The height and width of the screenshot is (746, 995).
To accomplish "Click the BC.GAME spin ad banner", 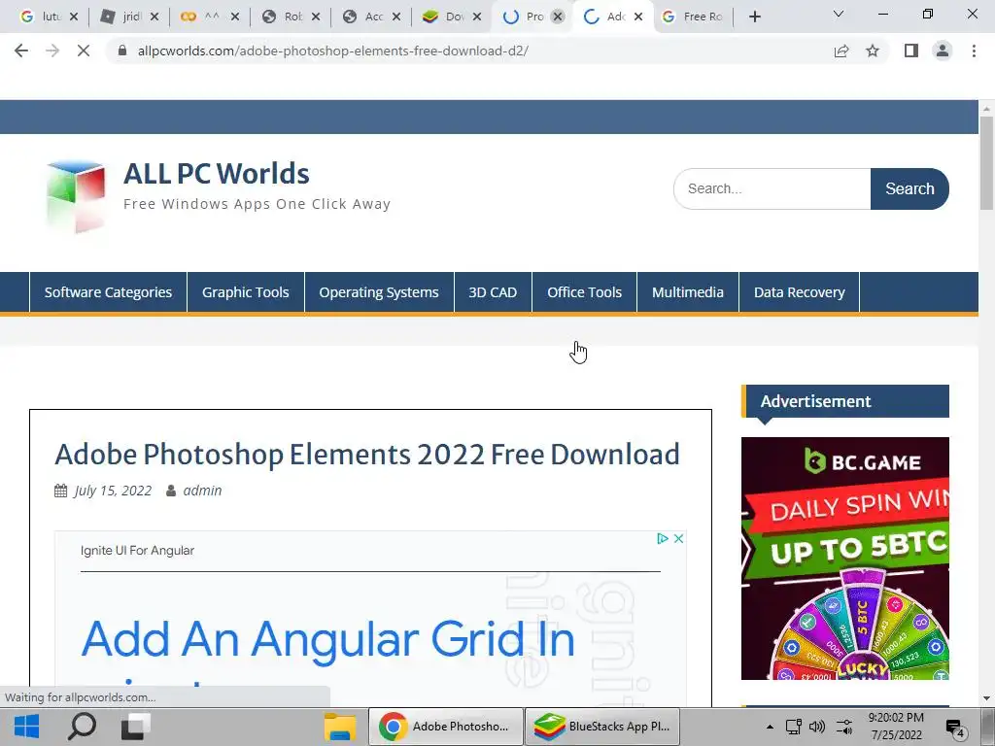I will point(845,559).
